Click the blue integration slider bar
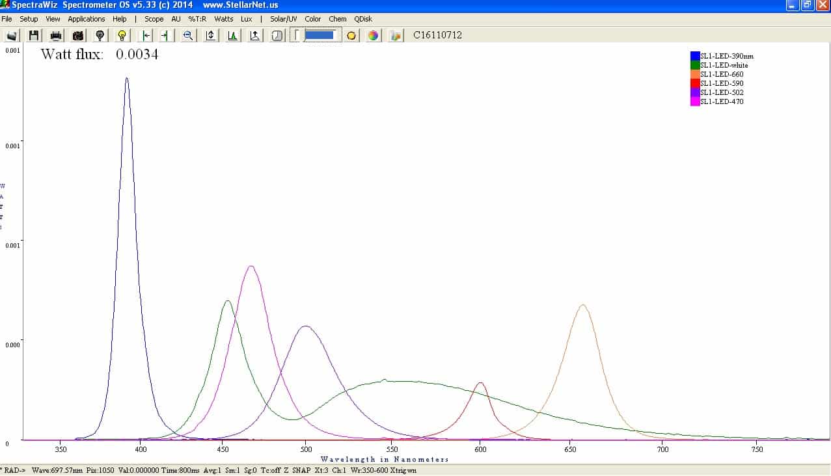 tap(320, 34)
